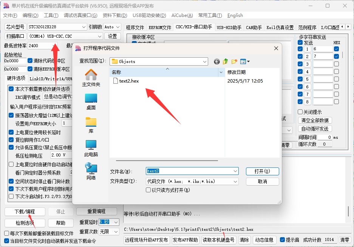
Task: Open the file type filter dropdown
Action: (235, 181)
